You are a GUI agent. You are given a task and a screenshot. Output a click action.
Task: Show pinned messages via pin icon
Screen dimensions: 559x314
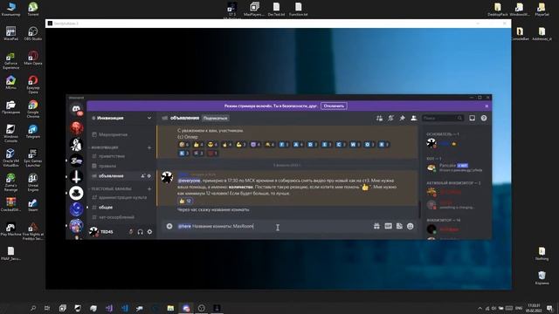coord(402,119)
